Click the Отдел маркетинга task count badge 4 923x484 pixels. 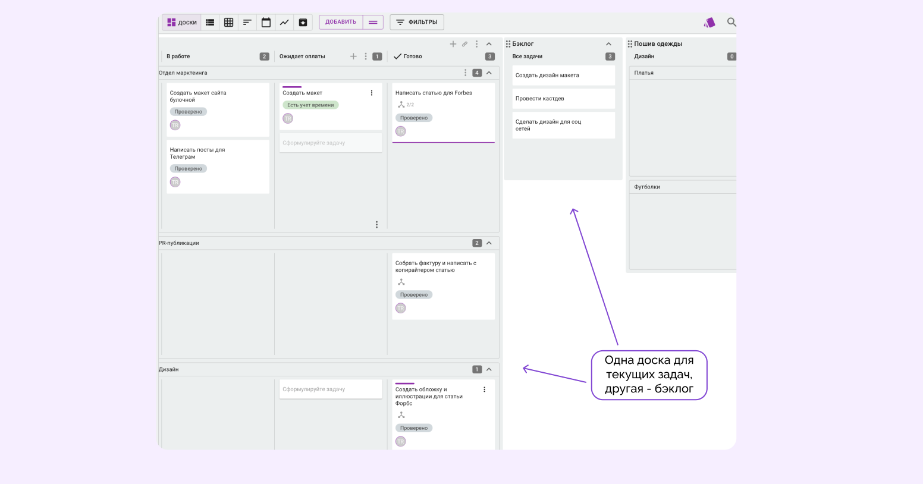[477, 73]
